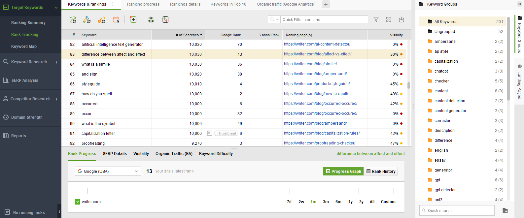Click the chatgpt group folder icon
Viewport: 524px width, 218px height.
pos(430,71)
